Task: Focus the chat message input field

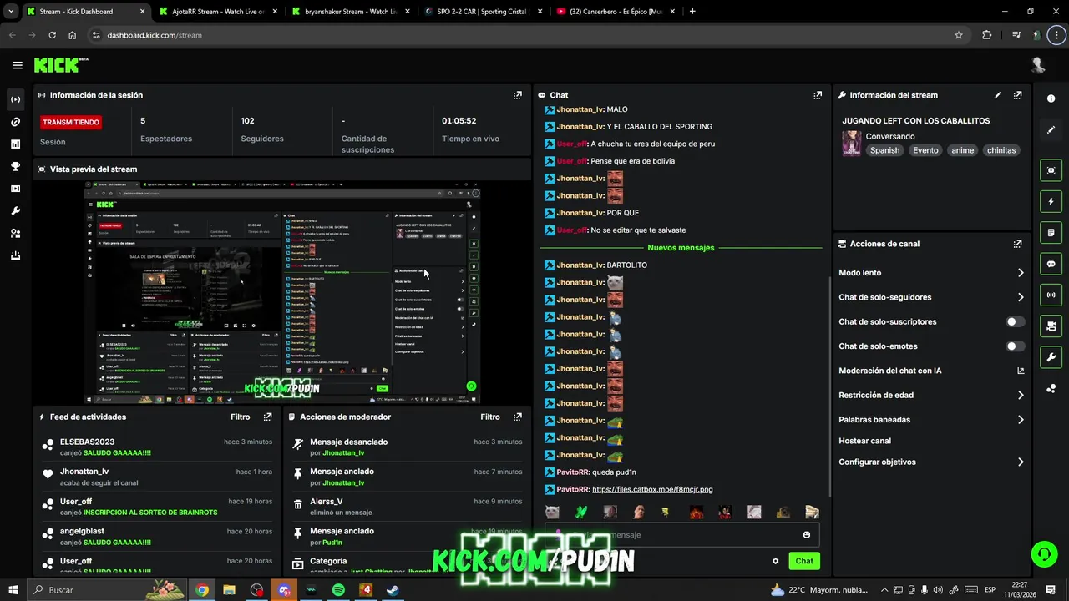Action: (681, 535)
